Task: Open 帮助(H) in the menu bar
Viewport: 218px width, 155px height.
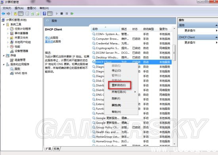Action: click(x=44, y=8)
